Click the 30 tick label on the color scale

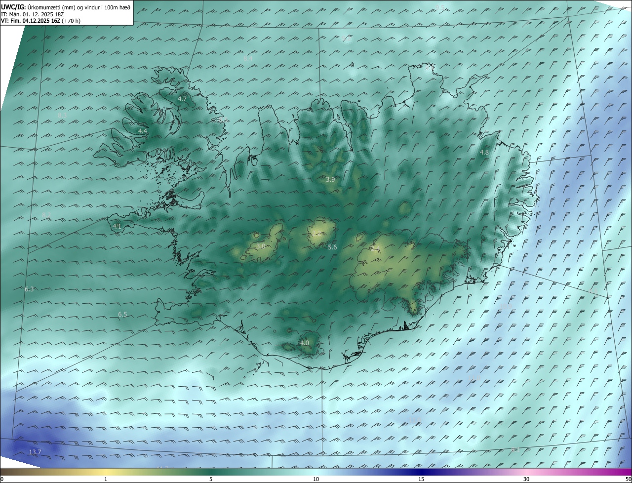526,479
